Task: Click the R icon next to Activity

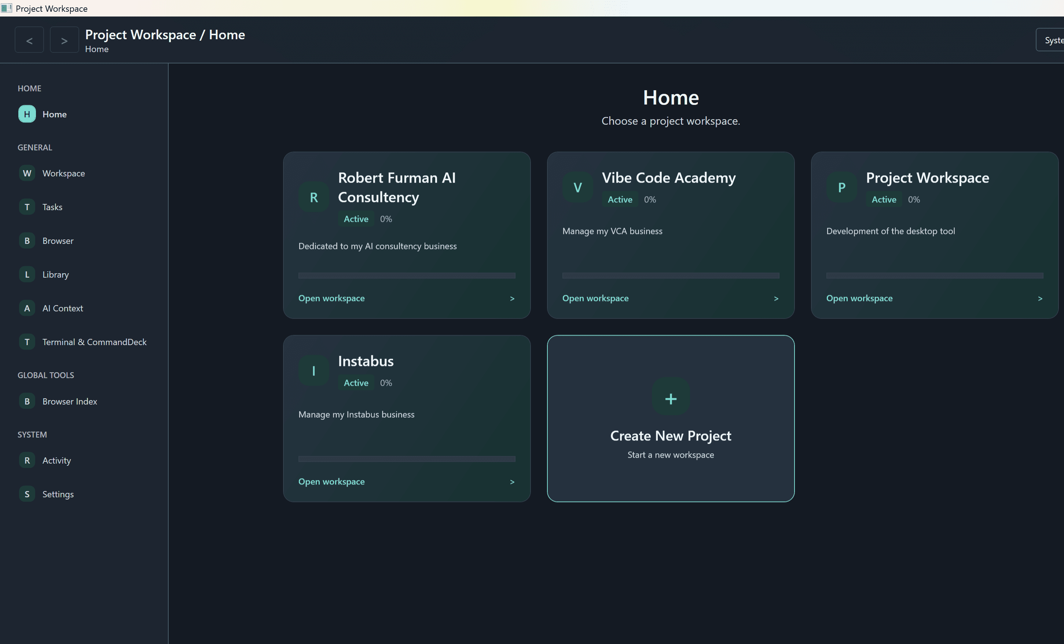Action: (x=27, y=460)
